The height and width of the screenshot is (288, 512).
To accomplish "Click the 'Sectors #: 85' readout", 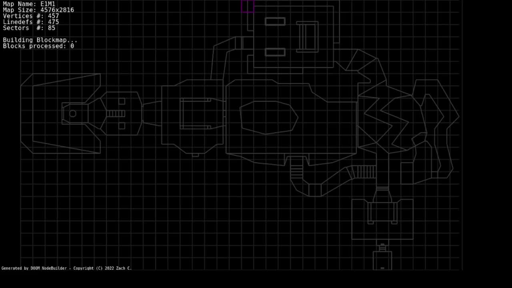I will click(29, 28).
